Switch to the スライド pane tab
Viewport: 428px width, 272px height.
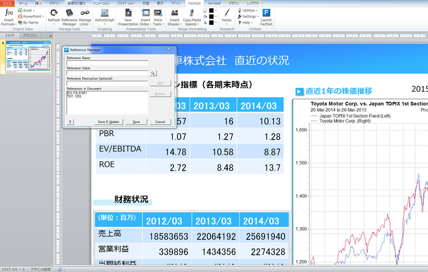[x=9, y=36]
